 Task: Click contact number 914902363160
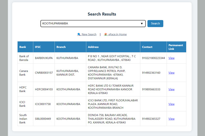[x=151, y=73]
